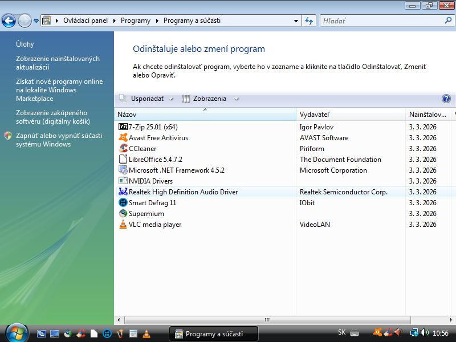Select the VLC media player entry

(154, 225)
